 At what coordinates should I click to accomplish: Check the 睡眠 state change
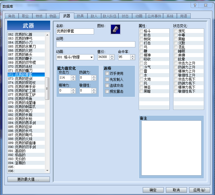pos(176,51)
